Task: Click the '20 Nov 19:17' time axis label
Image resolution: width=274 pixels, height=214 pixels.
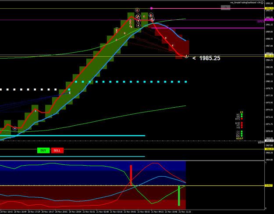Action: [47, 212]
